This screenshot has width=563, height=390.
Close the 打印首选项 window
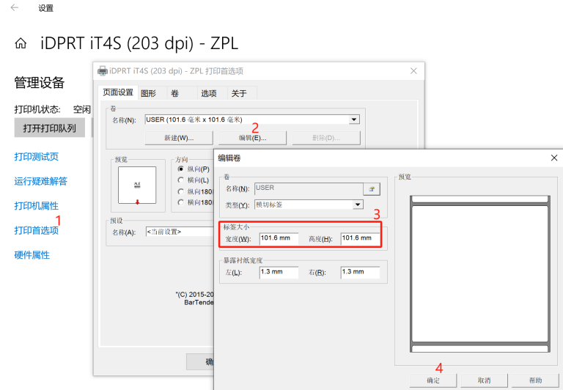click(413, 71)
